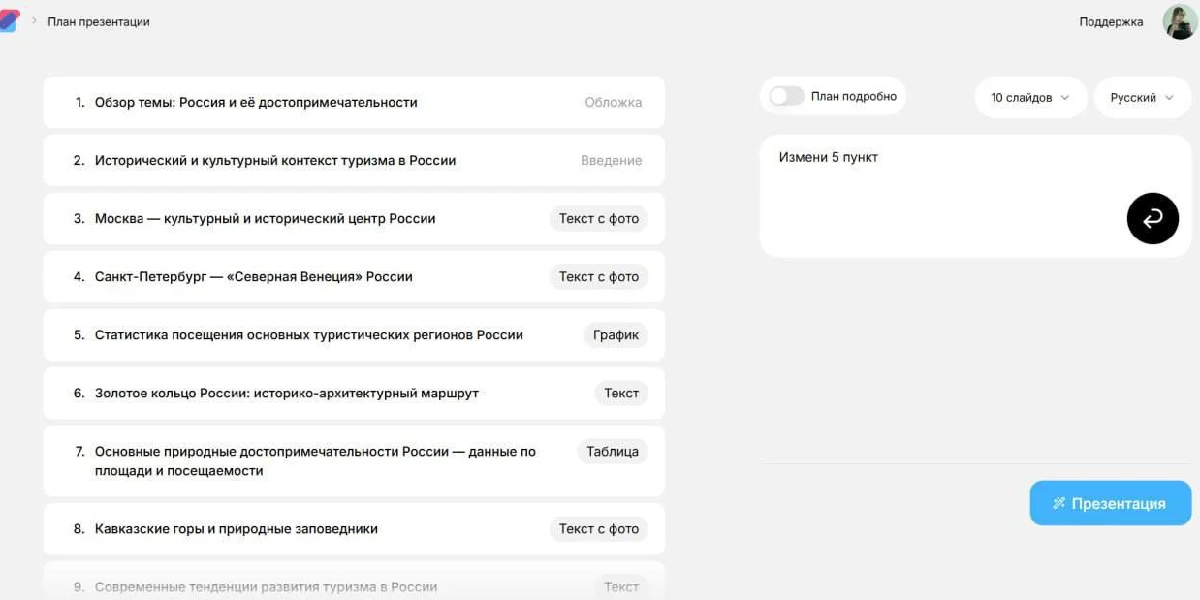The width and height of the screenshot is (1200, 600).
Task: Click the black circular submit arrow icon
Action: click(x=1152, y=218)
